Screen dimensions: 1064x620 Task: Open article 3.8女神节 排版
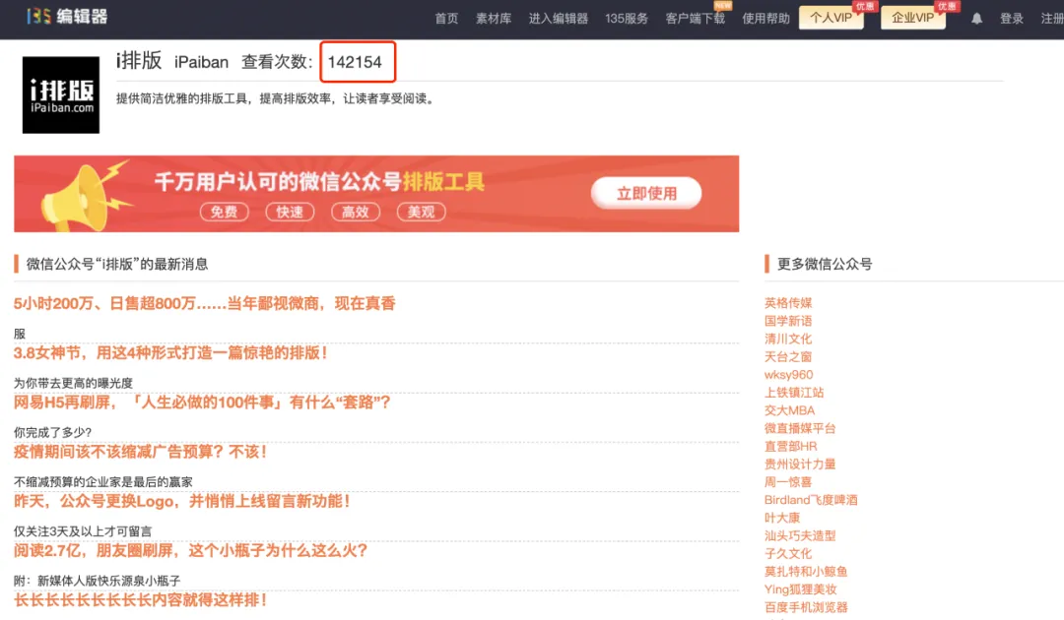click(170, 353)
